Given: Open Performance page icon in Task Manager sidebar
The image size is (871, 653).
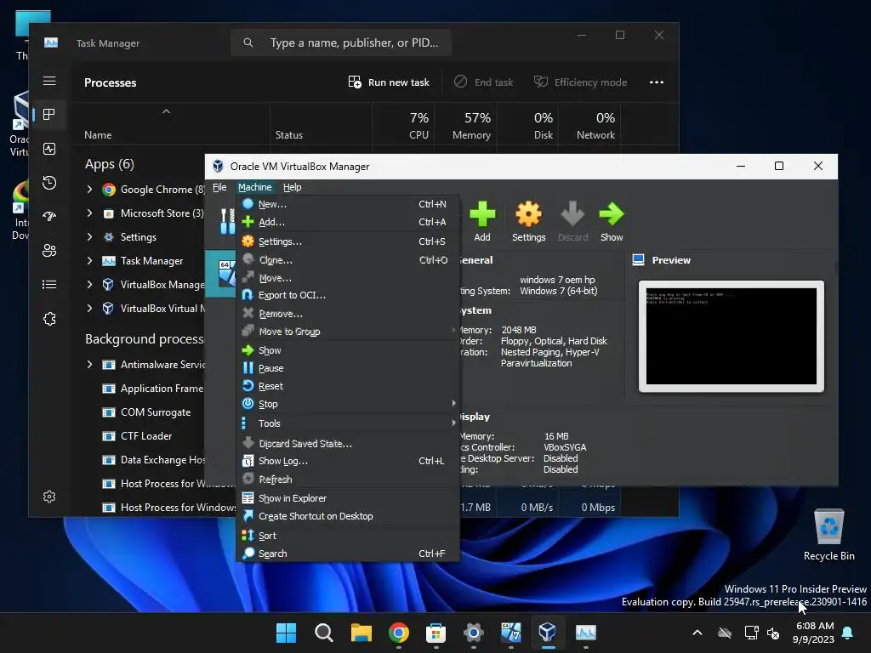Looking at the screenshot, I should point(49,149).
